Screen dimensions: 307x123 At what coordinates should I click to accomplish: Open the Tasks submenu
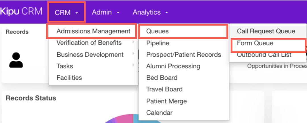pyautogui.click(x=65, y=66)
